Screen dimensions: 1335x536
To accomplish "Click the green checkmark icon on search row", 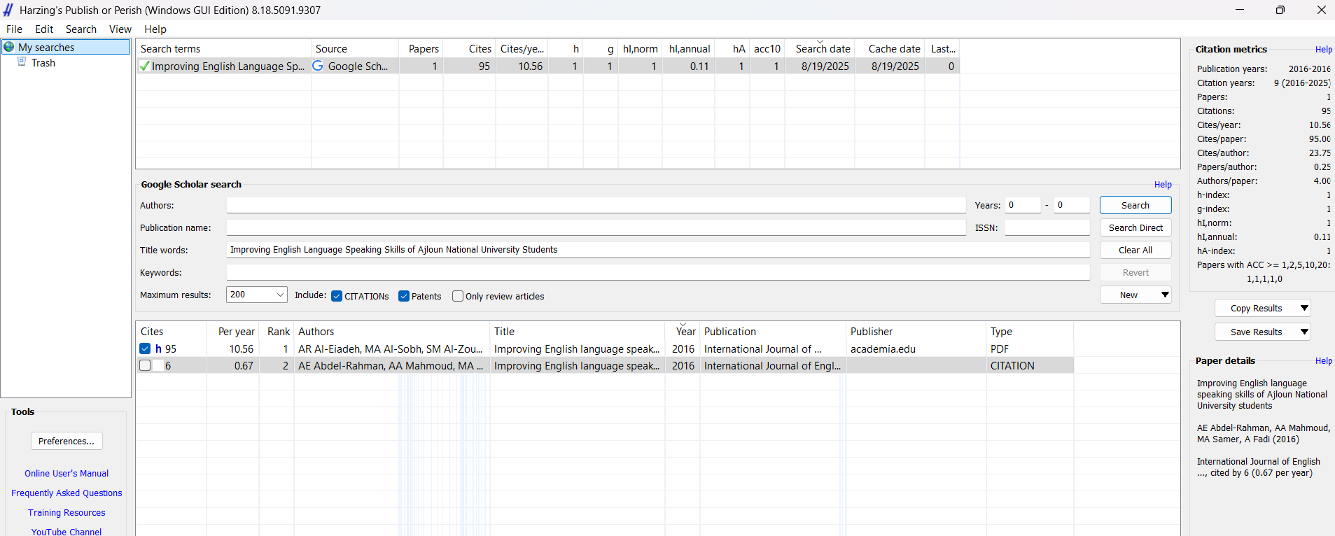I will click(144, 66).
